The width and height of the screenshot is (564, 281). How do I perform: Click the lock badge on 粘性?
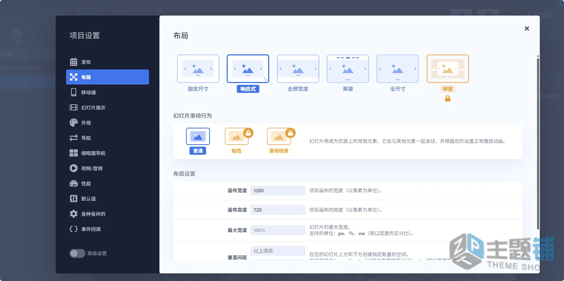[x=248, y=133]
